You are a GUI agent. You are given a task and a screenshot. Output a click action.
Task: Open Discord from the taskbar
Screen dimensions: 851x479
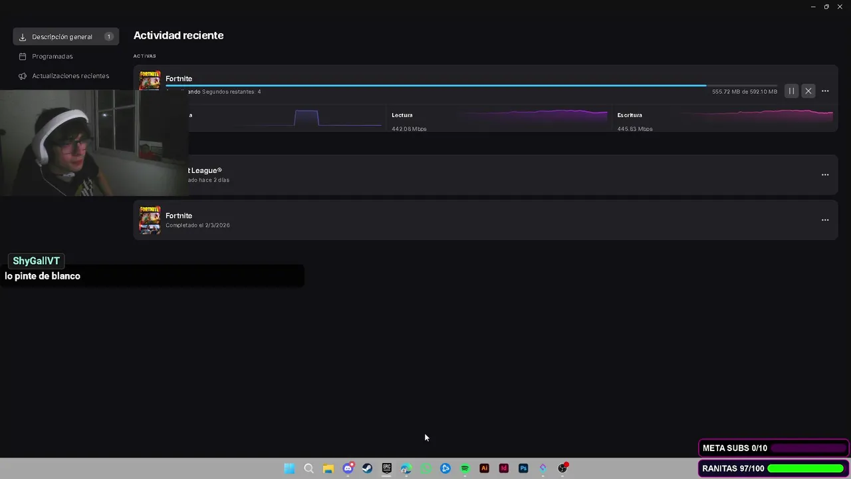(348, 468)
